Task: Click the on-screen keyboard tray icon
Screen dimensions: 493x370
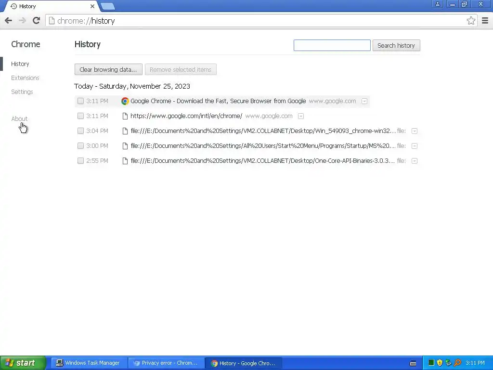Action: pyautogui.click(x=413, y=363)
